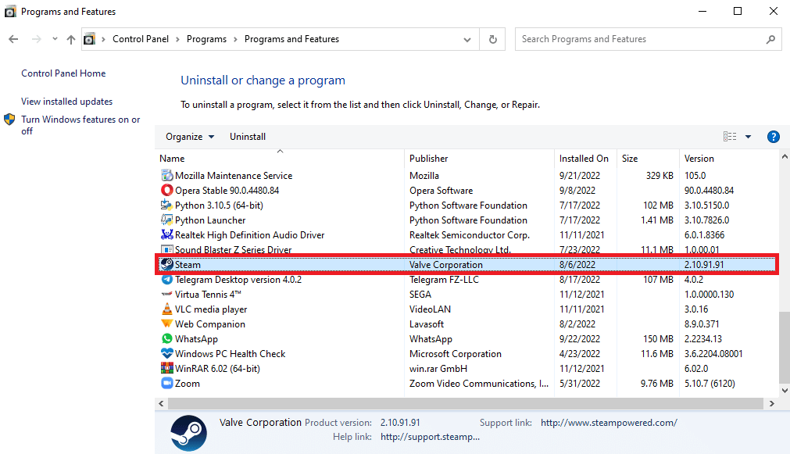
Task: Click the Virtua Tennis 4 icon
Action: 166,295
